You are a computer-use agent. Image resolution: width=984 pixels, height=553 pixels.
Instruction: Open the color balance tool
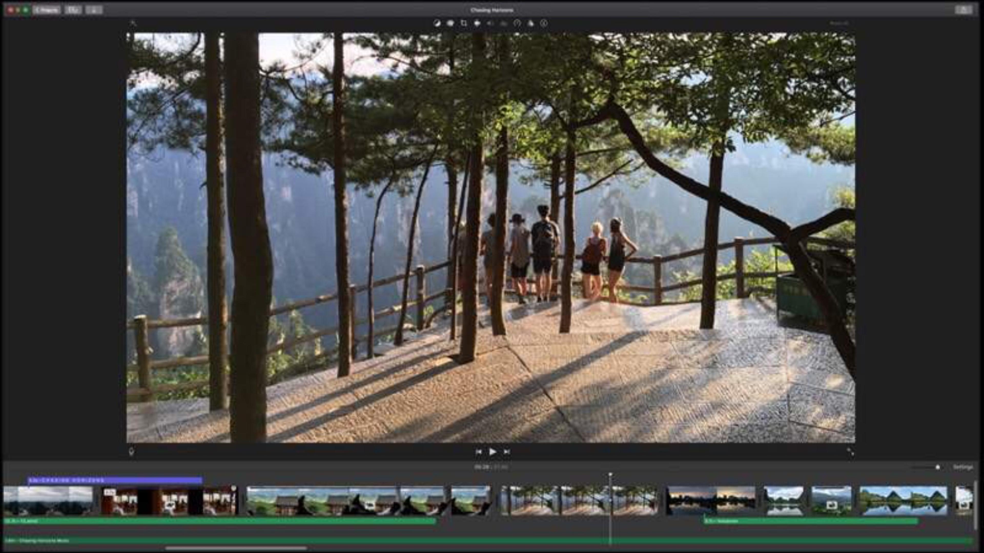(x=437, y=23)
